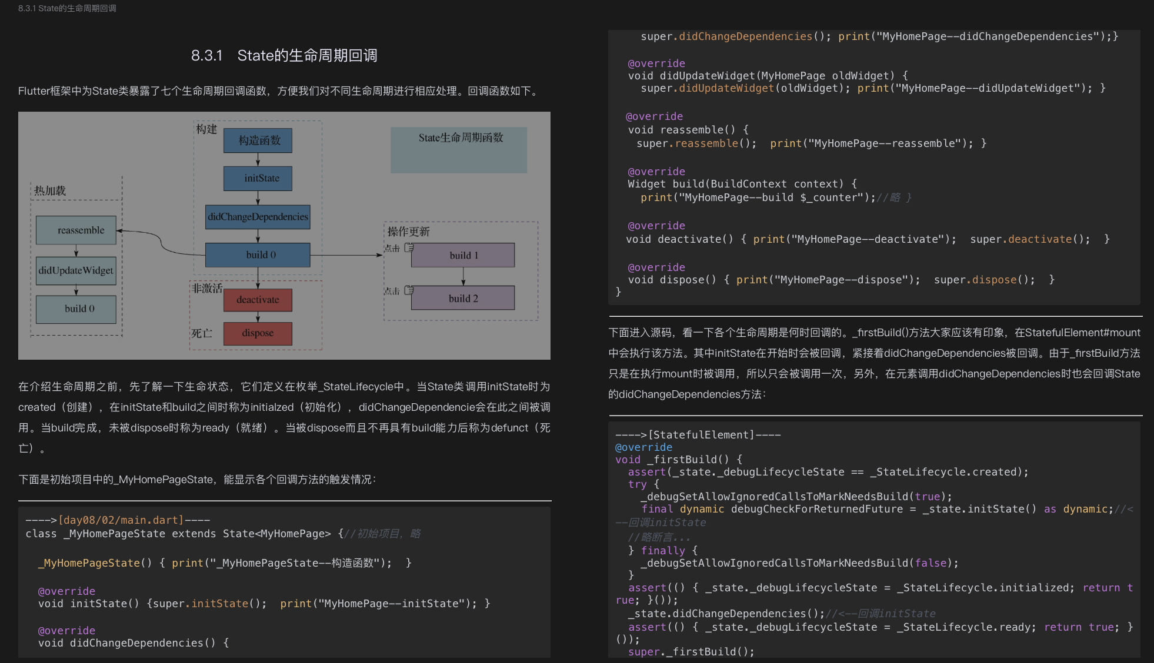1154x663 pixels.
Task: Select the 8.3.1 title in the top bar
Action: pyautogui.click(x=66, y=9)
